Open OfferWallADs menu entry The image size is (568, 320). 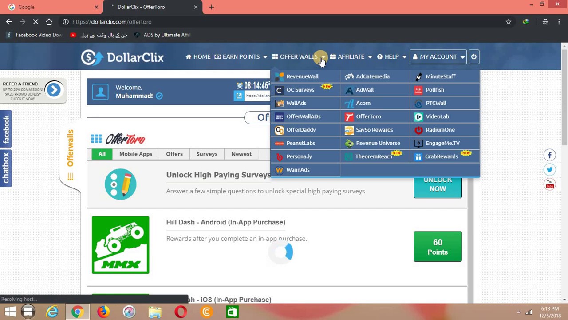(x=305, y=116)
